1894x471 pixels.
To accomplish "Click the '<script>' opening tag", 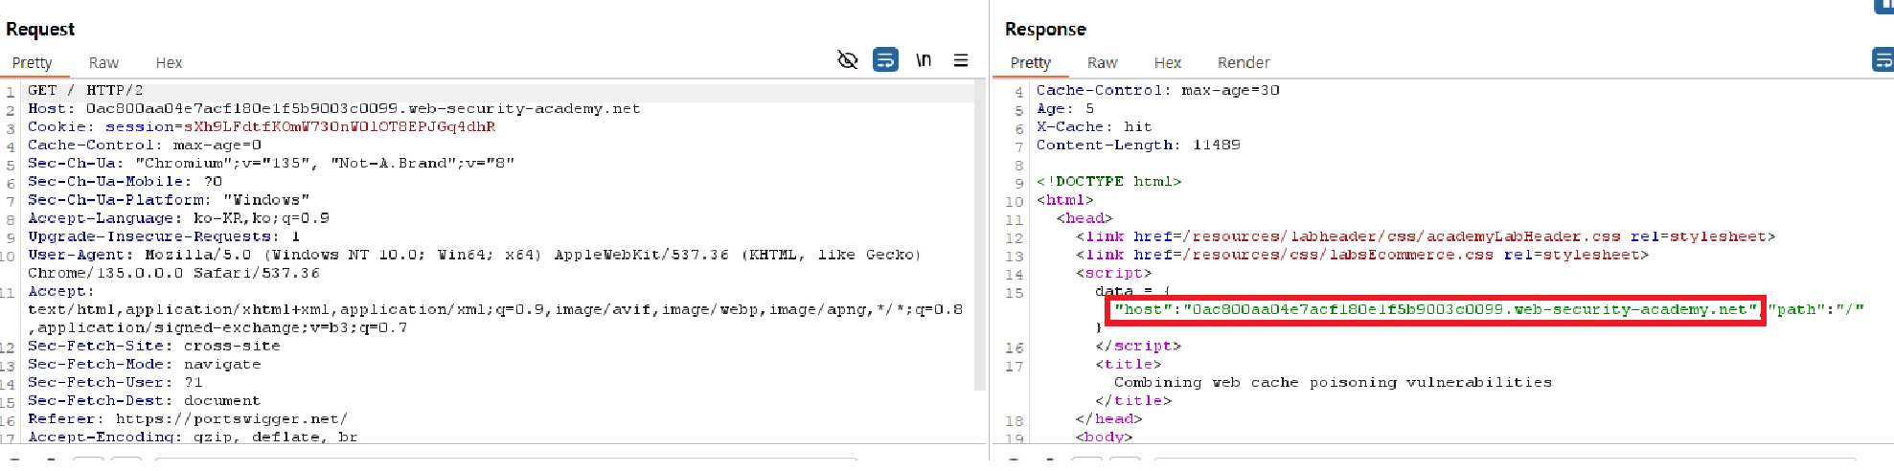I will (x=1113, y=273).
